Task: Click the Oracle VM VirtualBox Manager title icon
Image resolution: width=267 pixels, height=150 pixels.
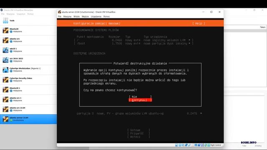Action: [x=2, y=10]
